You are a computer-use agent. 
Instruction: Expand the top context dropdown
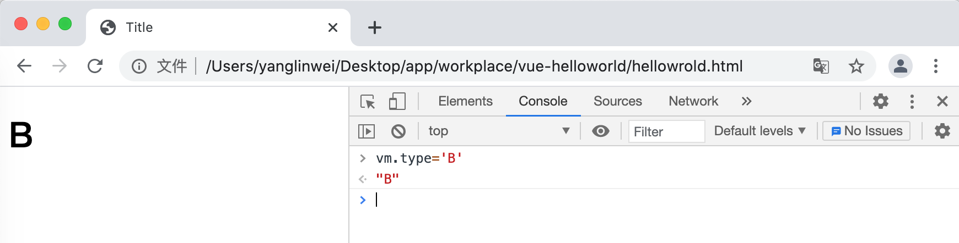[x=499, y=131]
